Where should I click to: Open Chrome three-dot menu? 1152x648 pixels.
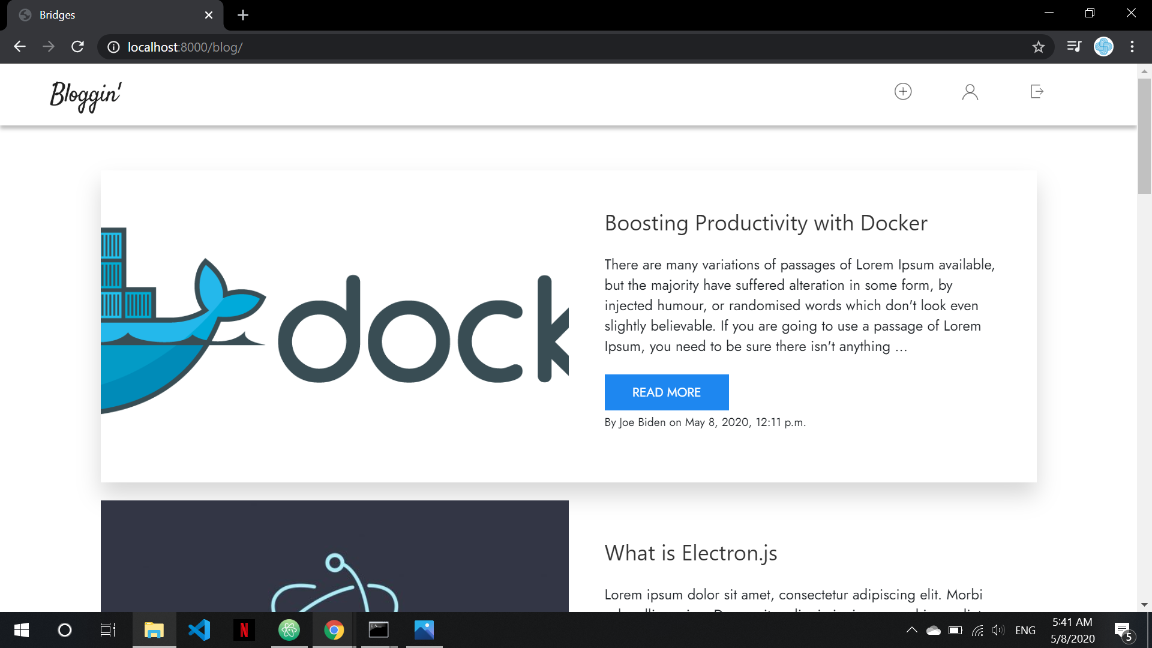pos(1132,47)
